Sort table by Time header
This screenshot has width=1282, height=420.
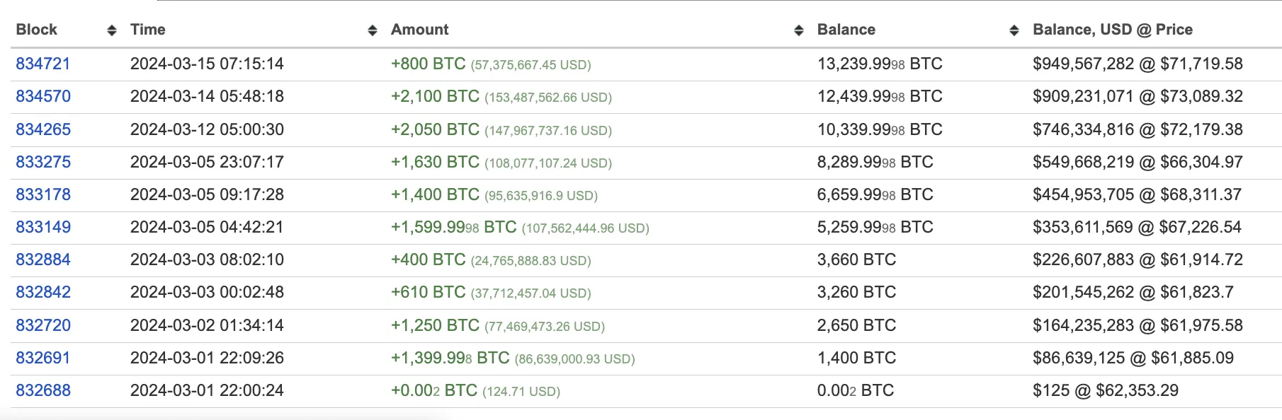pos(148,30)
